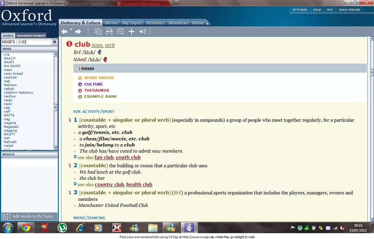Open OET in the top bar
374x239 pixels.
pyautogui.click(x=330, y=10)
